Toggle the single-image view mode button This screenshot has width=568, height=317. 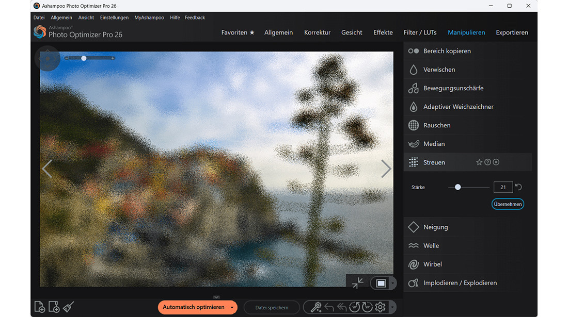pos(381,283)
